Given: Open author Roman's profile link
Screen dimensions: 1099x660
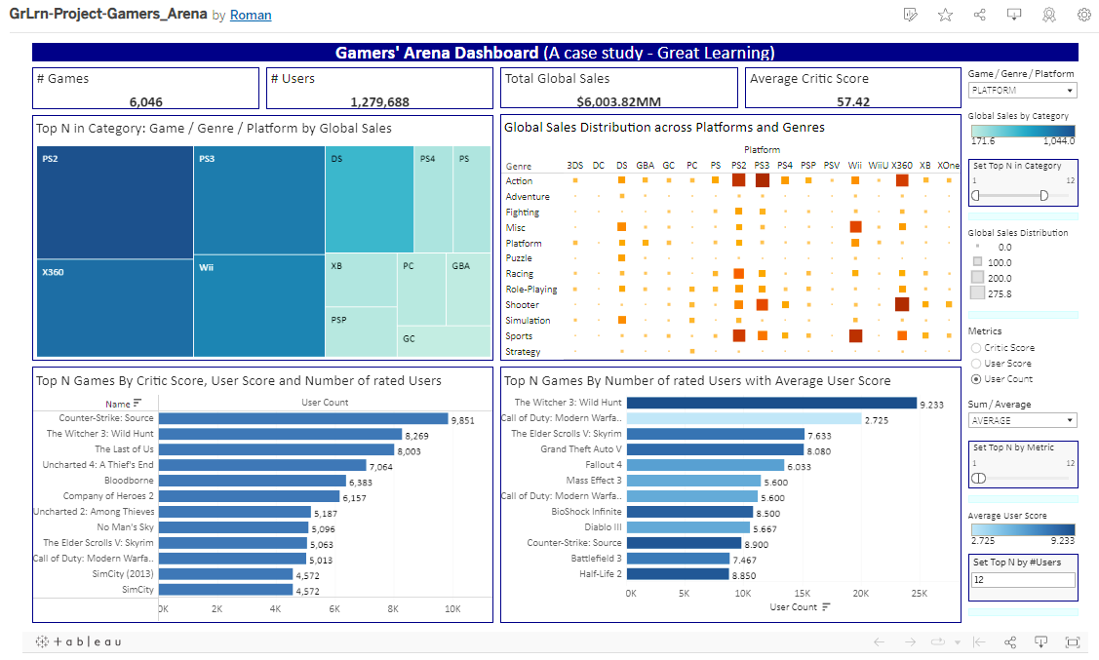Looking at the screenshot, I should tap(251, 16).
